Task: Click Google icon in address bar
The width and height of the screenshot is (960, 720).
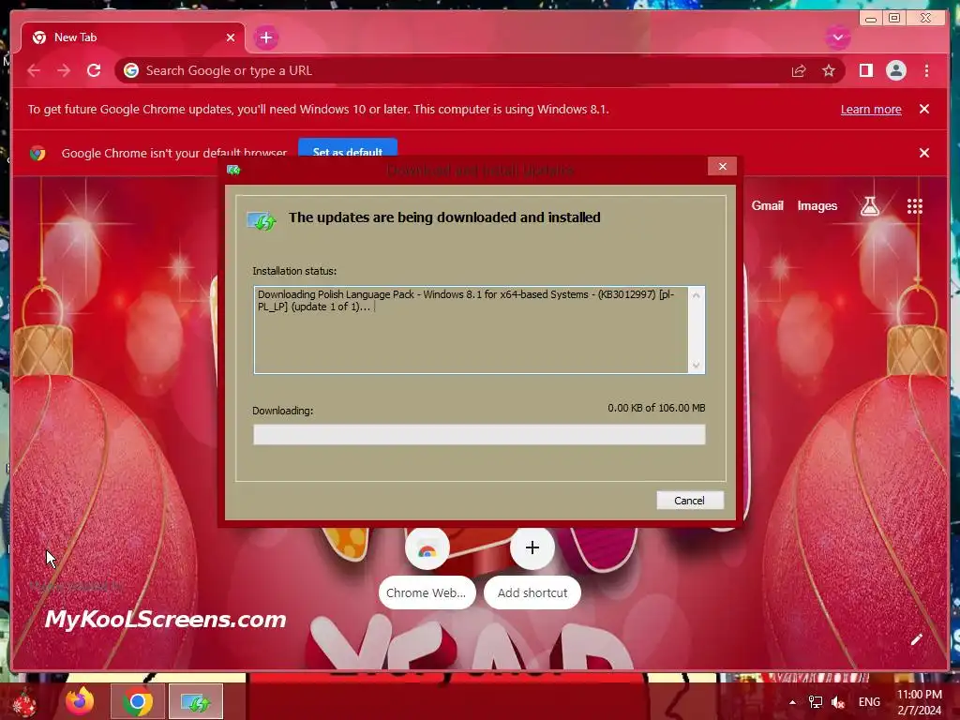Action: pyautogui.click(x=131, y=70)
